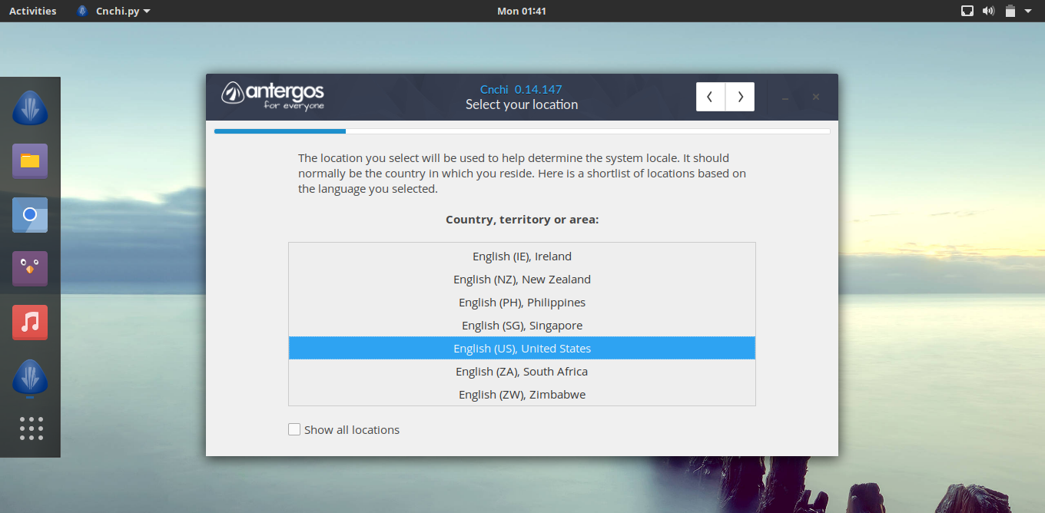The image size is (1045, 513).
Task: Minimize the Cnchi installer window
Action: coord(785,98)
